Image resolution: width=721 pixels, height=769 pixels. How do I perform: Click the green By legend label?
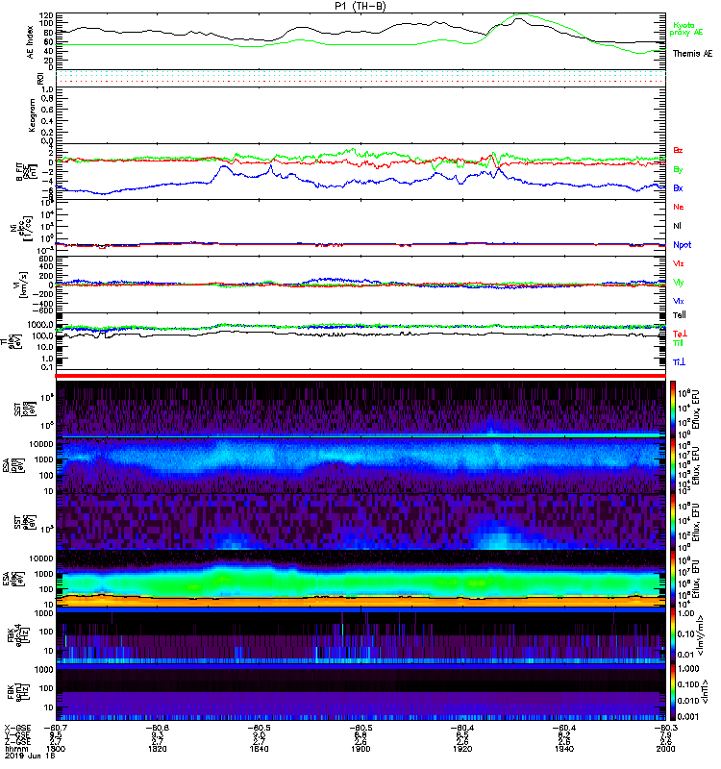678,170
